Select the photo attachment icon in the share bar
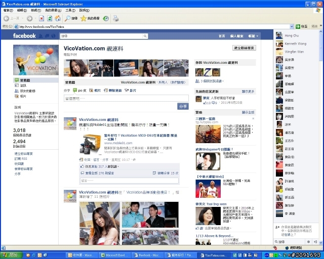This screenshot has width=324, height=259. pos(91,90)
